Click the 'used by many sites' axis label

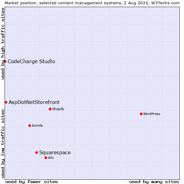pyautogui.click(x=154, y=182)
